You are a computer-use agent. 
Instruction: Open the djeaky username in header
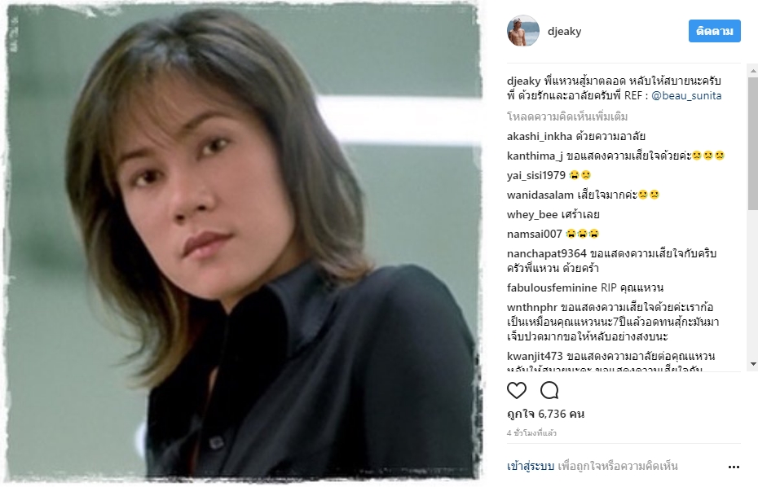click(564, 32)
